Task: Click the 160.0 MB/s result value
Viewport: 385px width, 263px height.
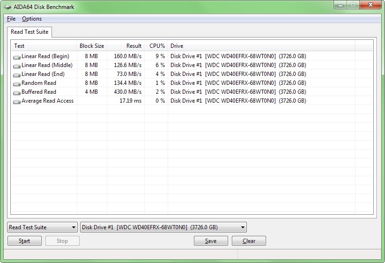Action: point(128,56)
